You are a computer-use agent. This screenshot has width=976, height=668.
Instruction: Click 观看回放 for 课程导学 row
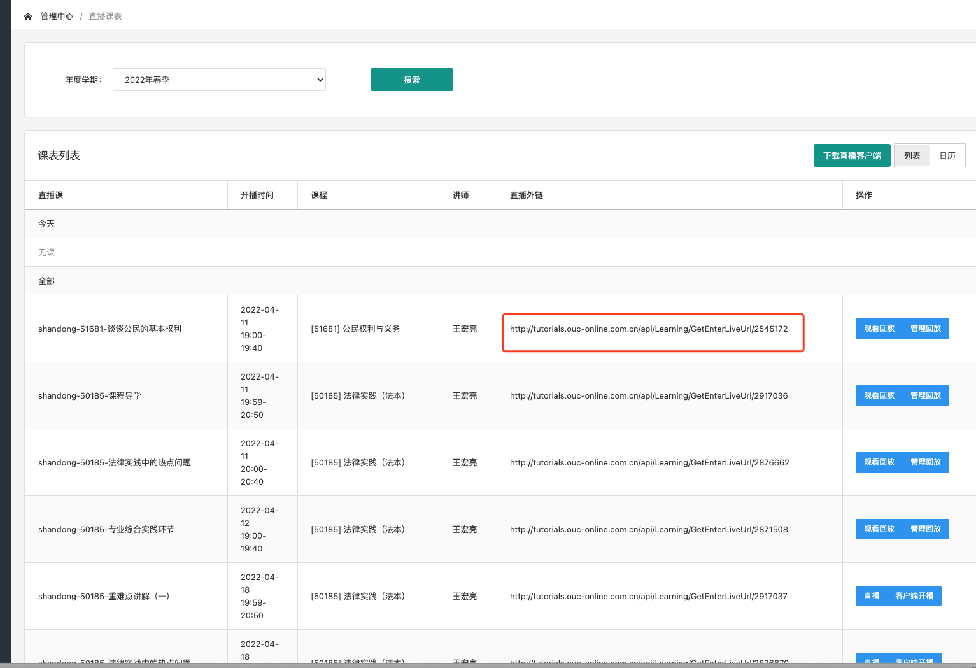[x=879, y=395]
